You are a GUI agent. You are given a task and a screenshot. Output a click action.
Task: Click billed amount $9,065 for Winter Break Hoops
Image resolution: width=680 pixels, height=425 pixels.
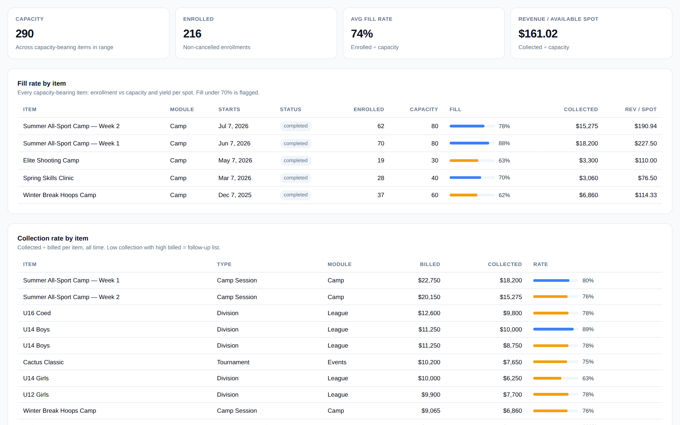point(431,411)
